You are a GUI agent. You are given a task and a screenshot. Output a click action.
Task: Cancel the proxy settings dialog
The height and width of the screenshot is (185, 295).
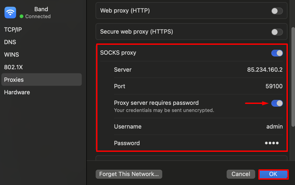[241, 174]
